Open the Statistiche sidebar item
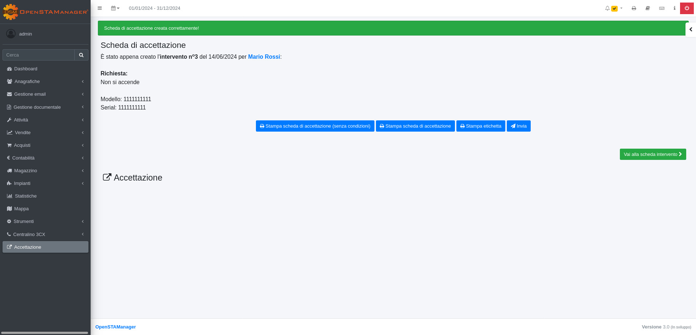This screenshot has height=335, width=696. (26, 196)
